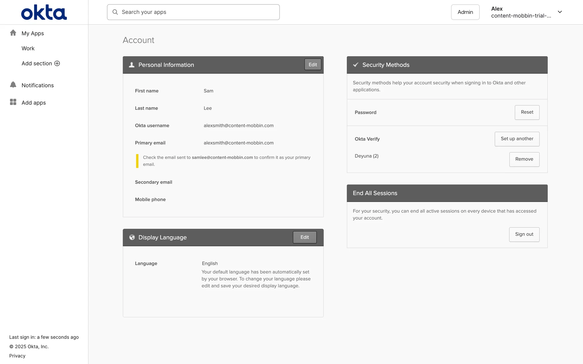Expand the Alex account dropdown chevron
The image size is (583, 364).
tap(560, 12)
